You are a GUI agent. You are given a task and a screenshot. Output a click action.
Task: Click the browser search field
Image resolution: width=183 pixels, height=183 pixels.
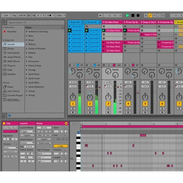point(35,23)
